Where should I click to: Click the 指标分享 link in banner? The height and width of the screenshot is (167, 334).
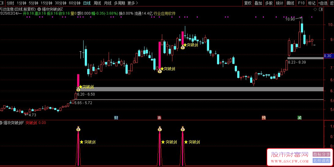(x=321, y=154)
